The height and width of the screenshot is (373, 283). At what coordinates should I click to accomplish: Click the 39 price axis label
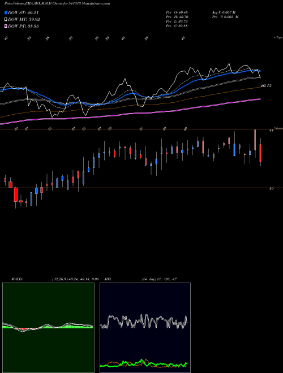271,189
